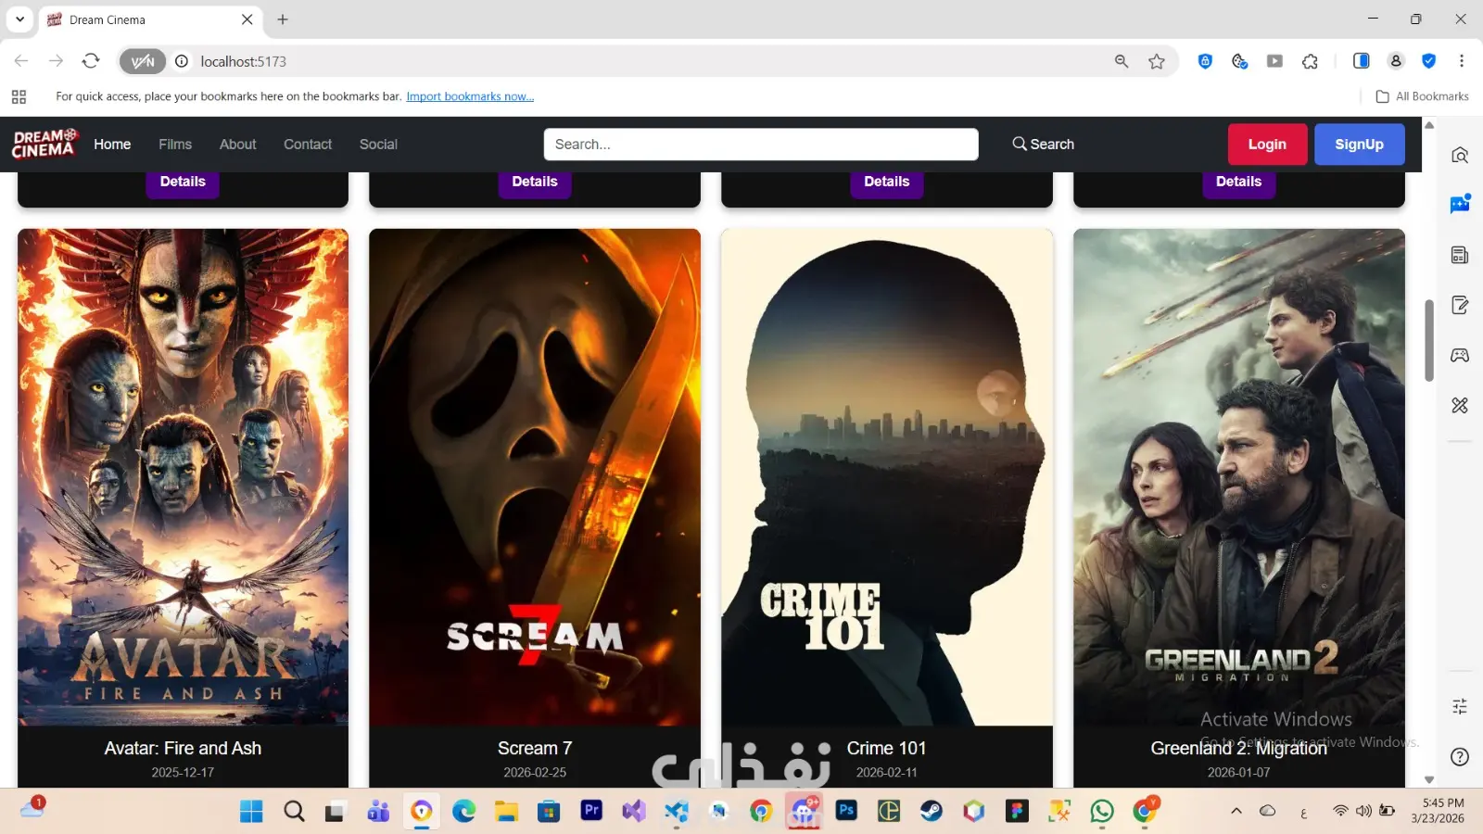The image size is (1483, 834).
Task: Bookmark this page with the star
Action: tap(1157, 61)
